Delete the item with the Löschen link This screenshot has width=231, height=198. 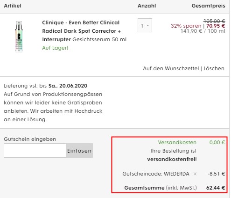pyautogui.click(x=214, y=68)
